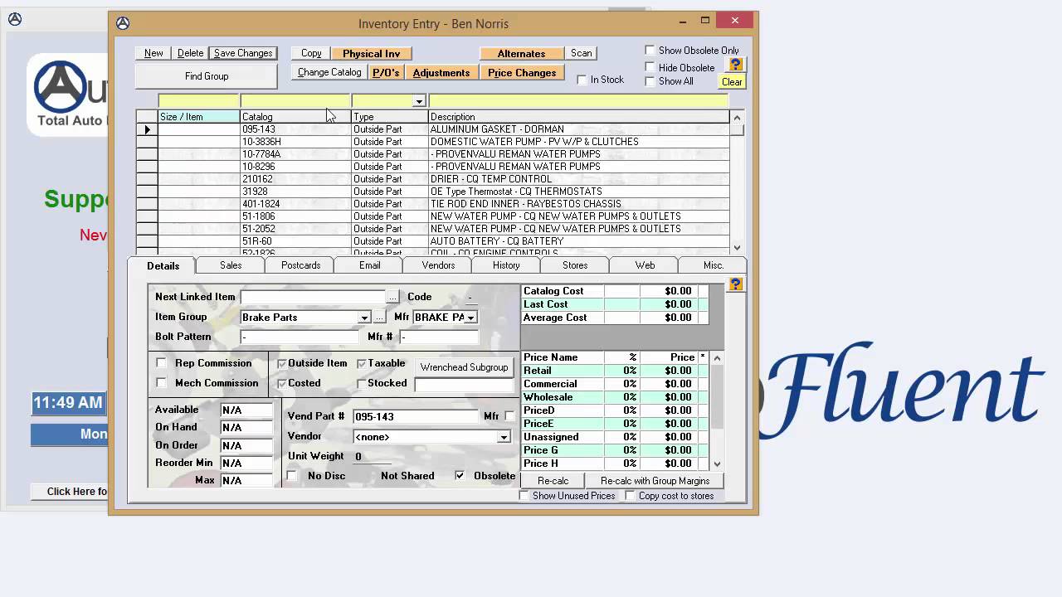Click the Inventory Entry window title icon
The height and width of the screenshot is (597, 1062).
(x=123, y=23)
